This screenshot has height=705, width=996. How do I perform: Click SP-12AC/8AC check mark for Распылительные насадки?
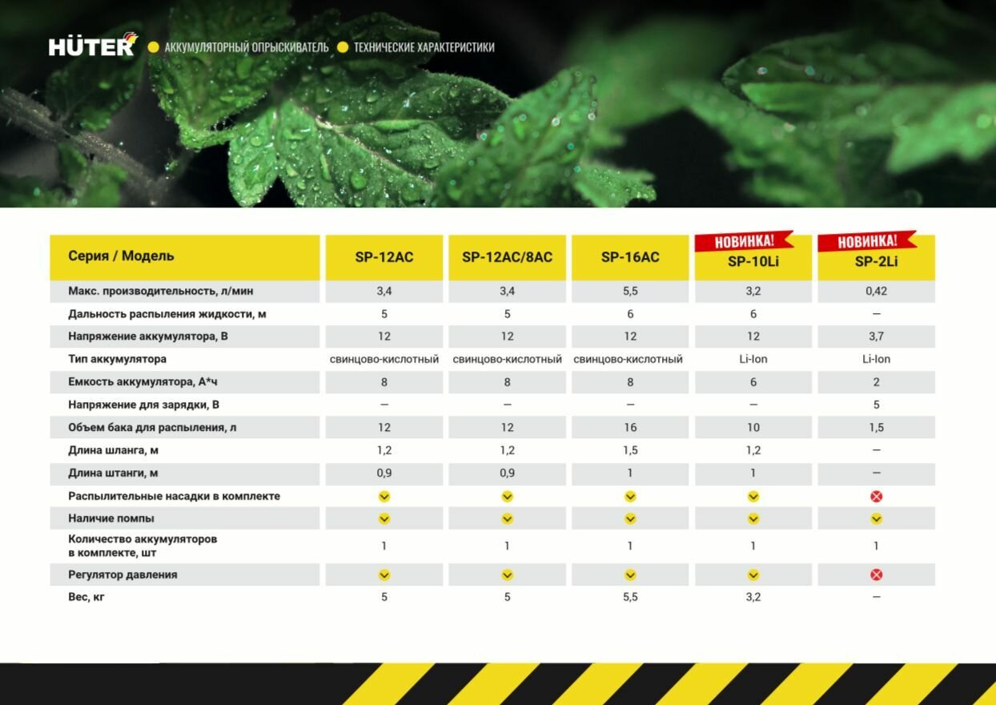507,497
